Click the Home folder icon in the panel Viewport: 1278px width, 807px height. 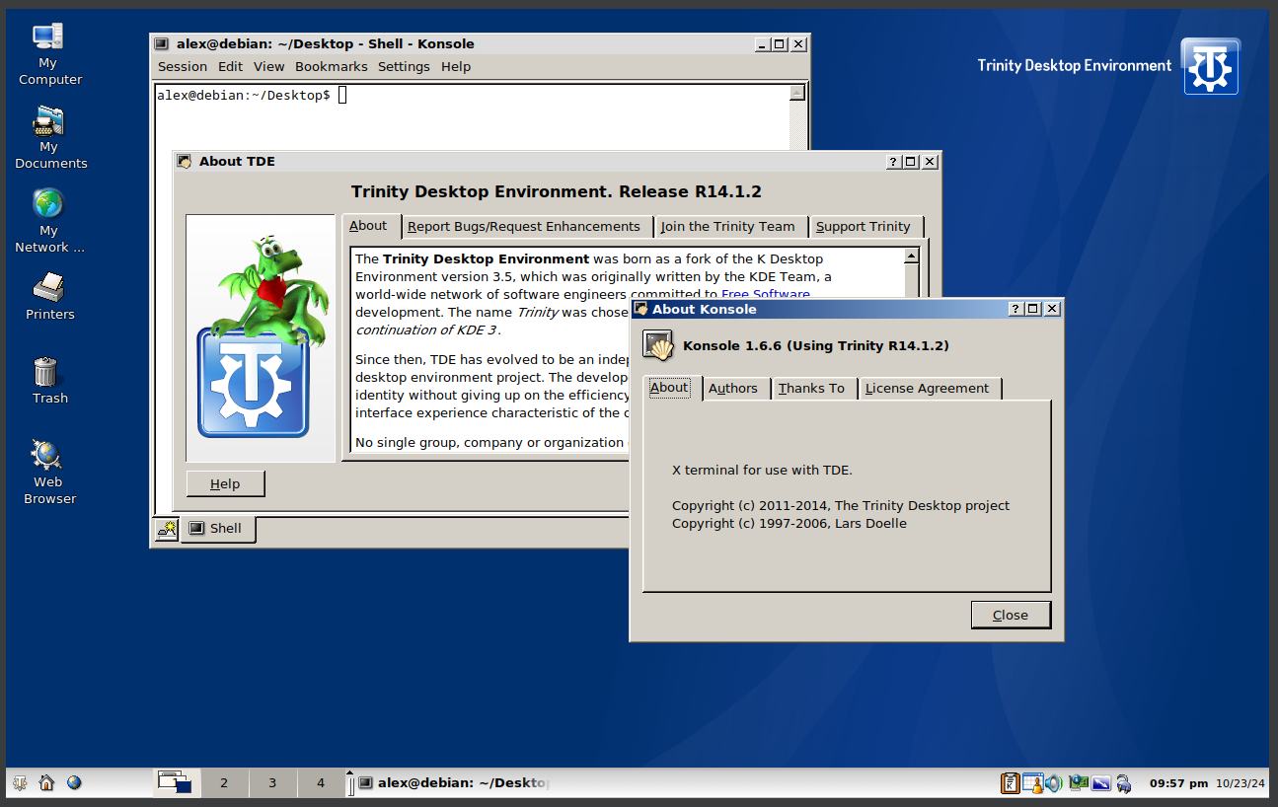pyautogui.click(x=46, y=783)
